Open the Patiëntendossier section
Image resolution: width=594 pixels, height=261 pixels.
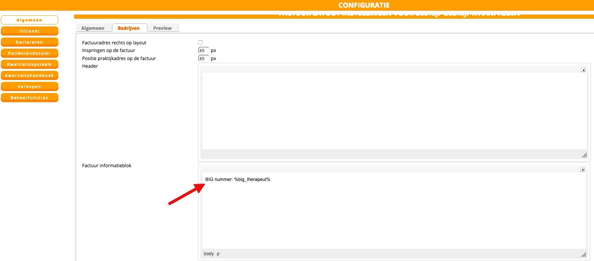pos(29,53)
